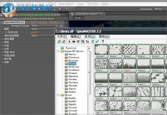The height and width of the screenshot is (115, 167).
Task: Click the Bands1 folder icon
Action: [66, 98]
